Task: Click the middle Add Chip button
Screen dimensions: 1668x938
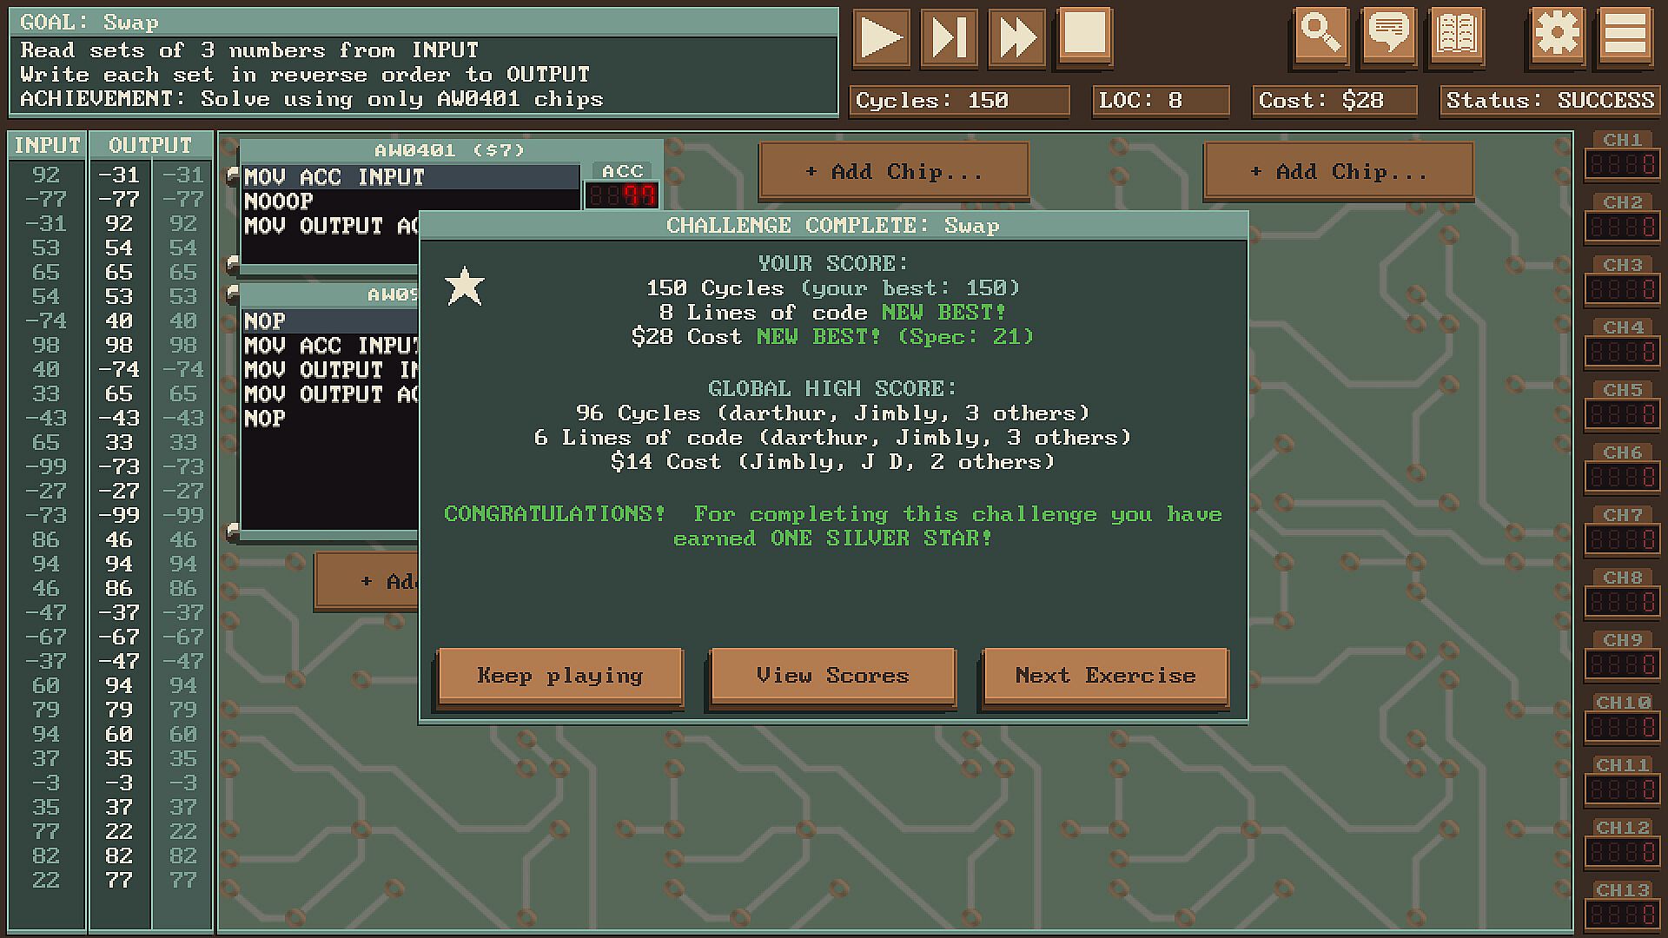Action: tap(894, 172)
